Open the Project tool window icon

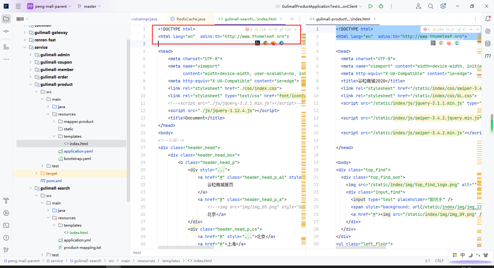point(6,19)
